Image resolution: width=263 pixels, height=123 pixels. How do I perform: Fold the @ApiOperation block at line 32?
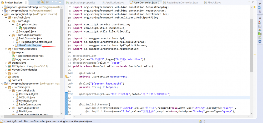pyautogui.click(x=72, y=94)
